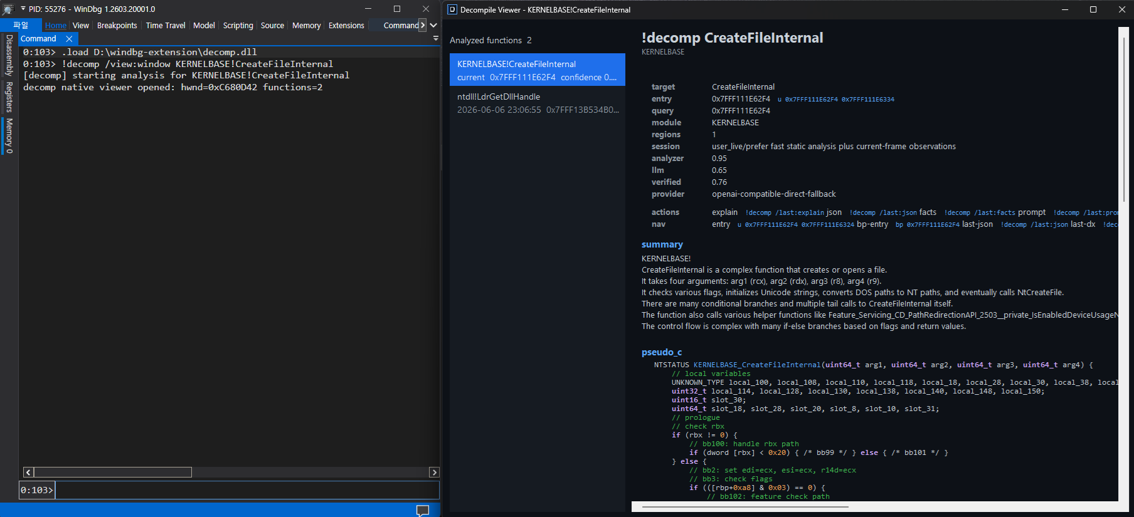Image resolution: width=1134 pixels, height=517 pixels.
Task: Select ntdll!LdrGetDllHandle in analyzed functions list
Action: coord(538,103)
